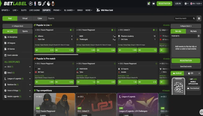Open the NHL shield shortcut icon
203x116 pixels.
pos(40,4)
